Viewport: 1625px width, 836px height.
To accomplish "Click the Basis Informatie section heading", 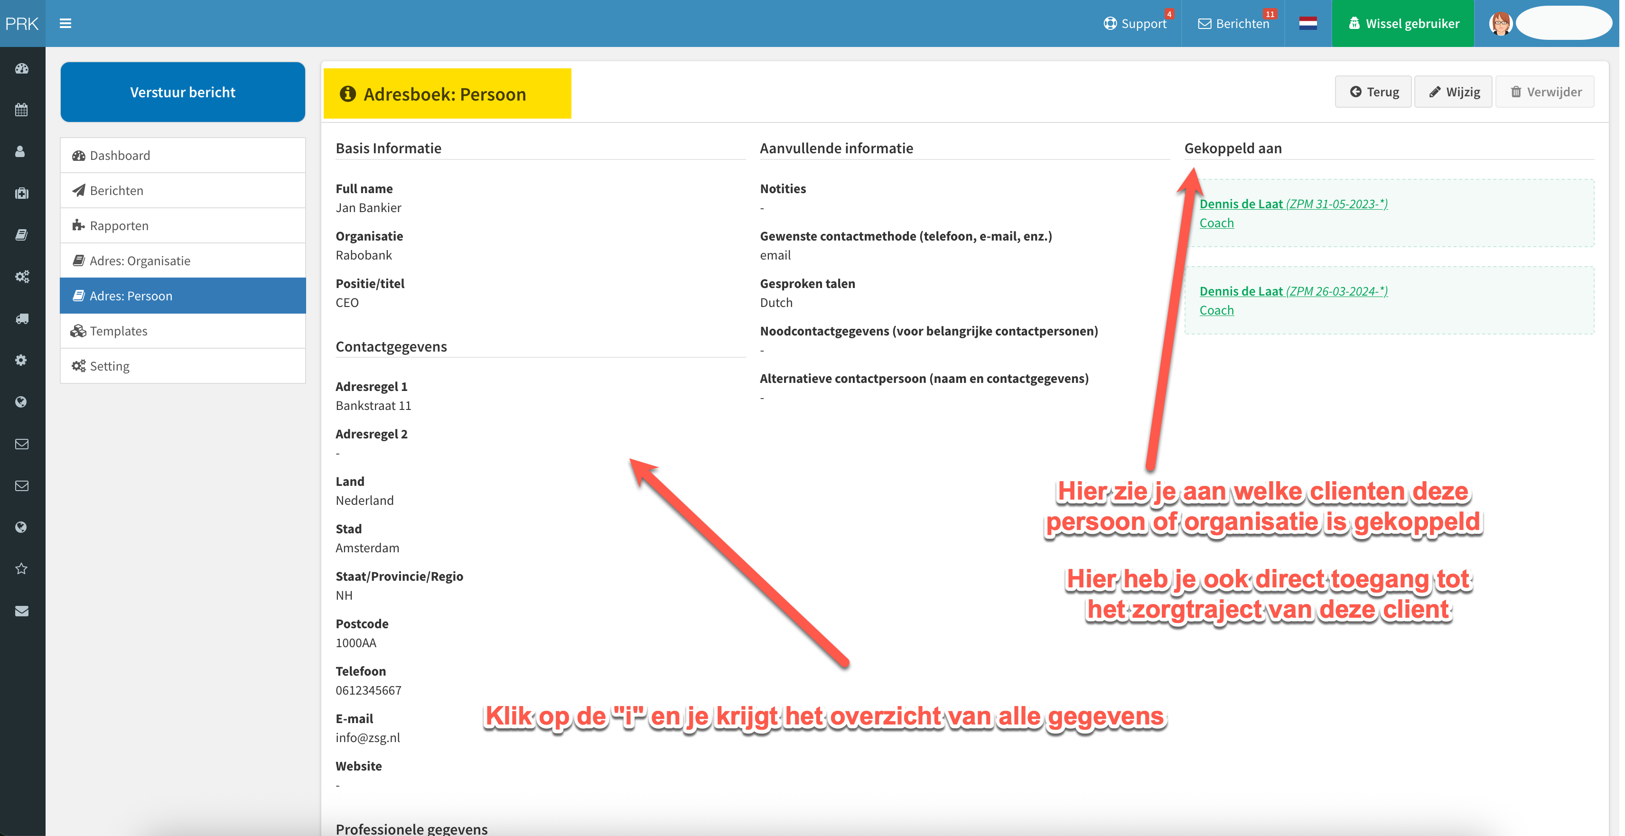I will [389, 148].
